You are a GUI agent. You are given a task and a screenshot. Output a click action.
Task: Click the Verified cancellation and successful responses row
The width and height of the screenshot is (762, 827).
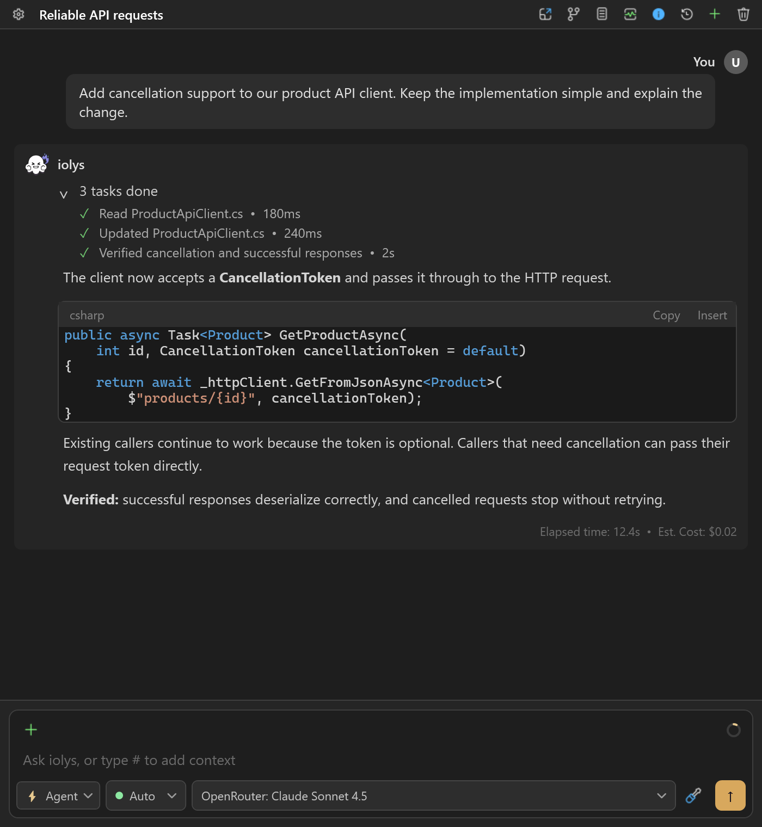237,253
